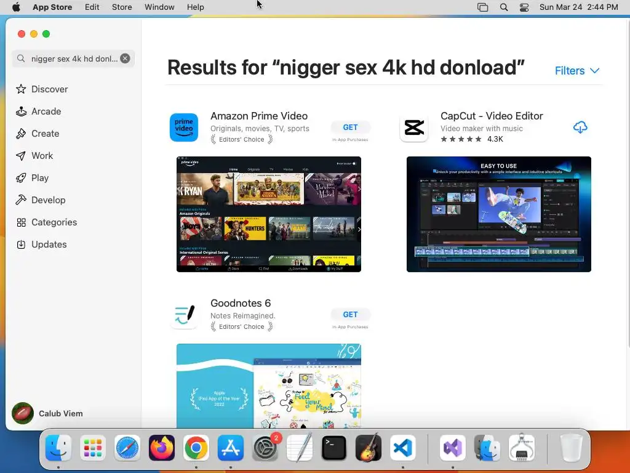View the CapCut screenshot preview
This screenshot has height=473, width=630.
[x=498, y=214]
